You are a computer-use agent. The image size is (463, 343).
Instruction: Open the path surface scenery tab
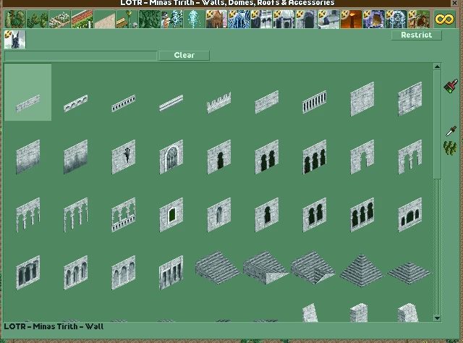pyautogui.click(x=104, y=19)
